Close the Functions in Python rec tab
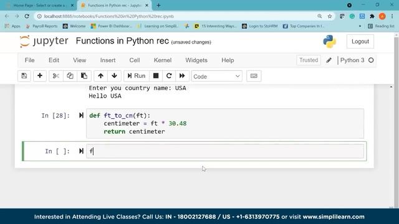The image size is (399, 224). 147,6
